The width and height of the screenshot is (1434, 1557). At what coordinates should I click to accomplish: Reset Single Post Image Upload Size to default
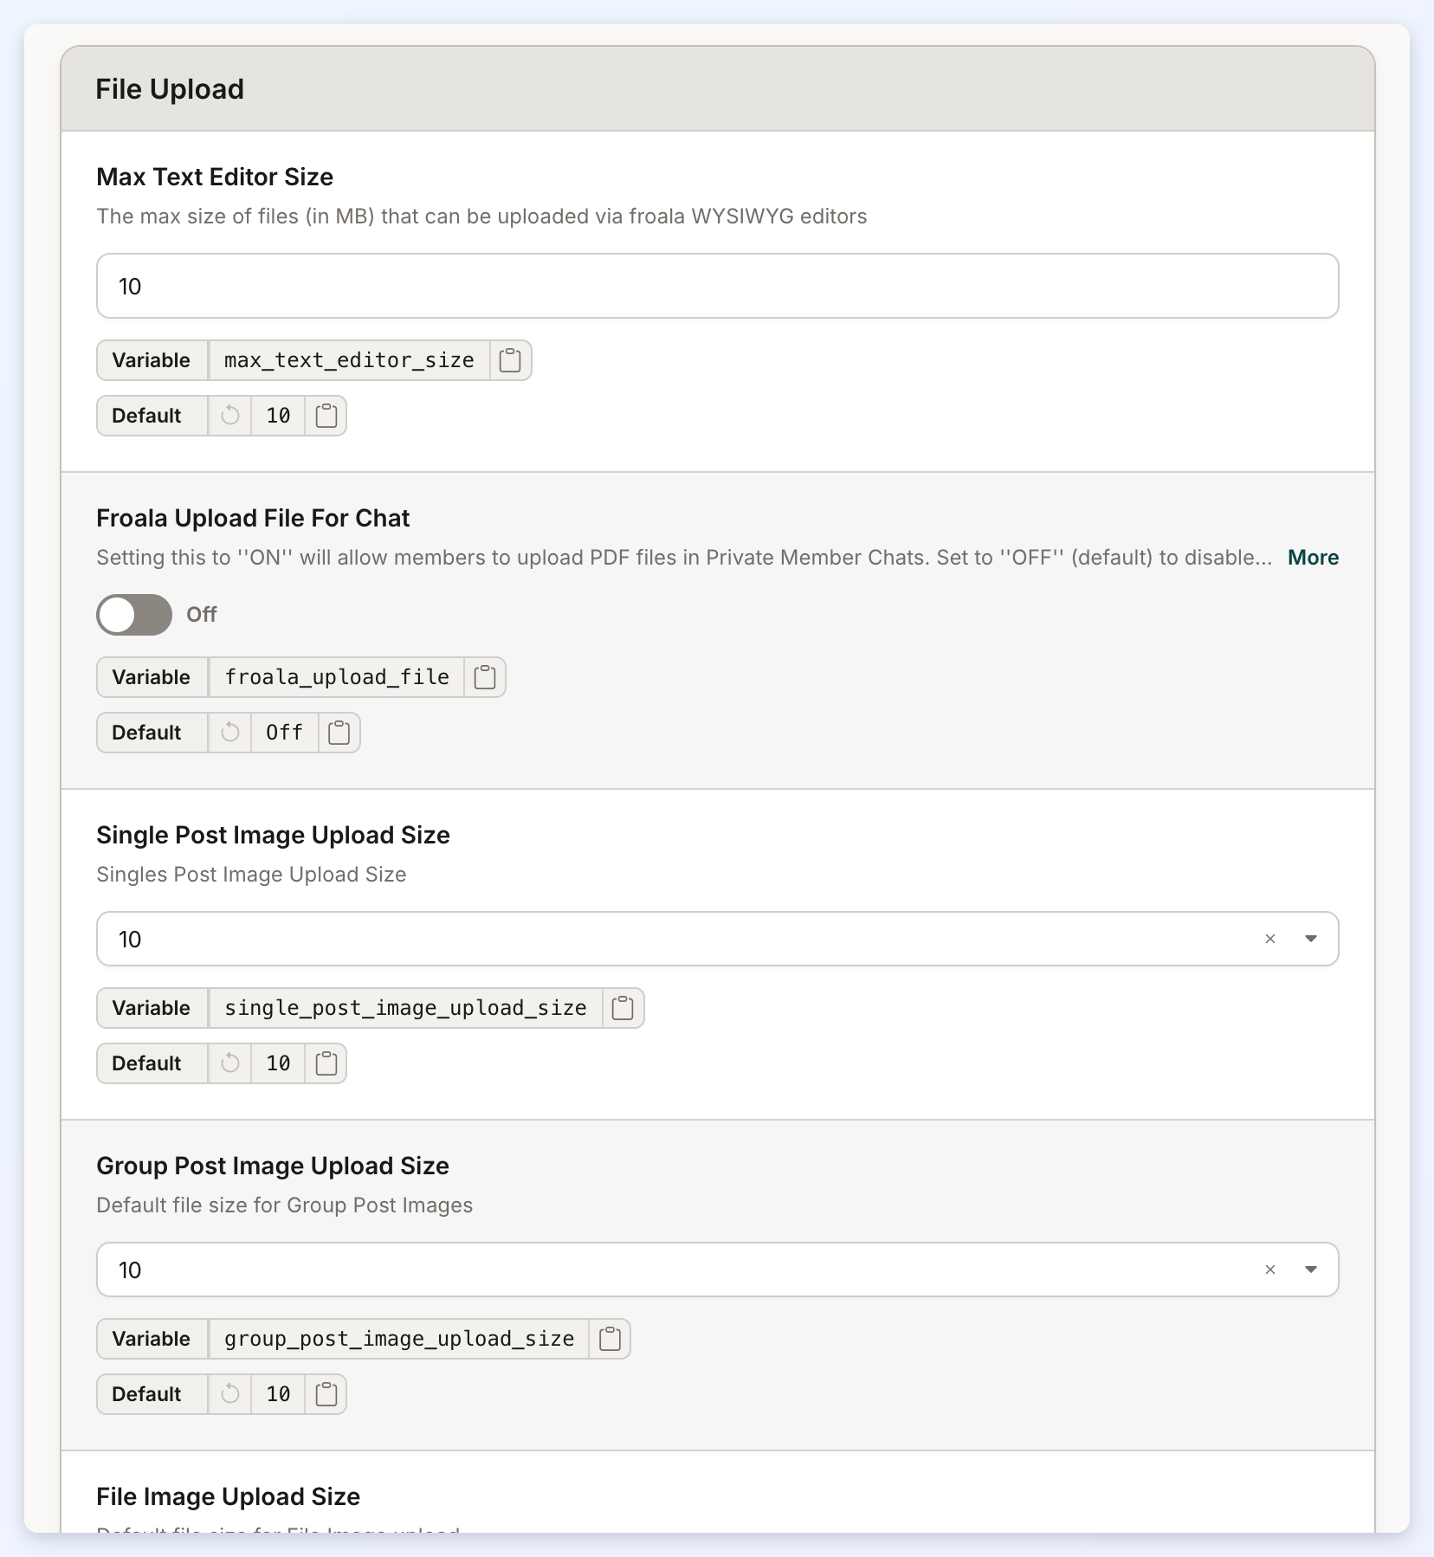[x=230, y=1063]
